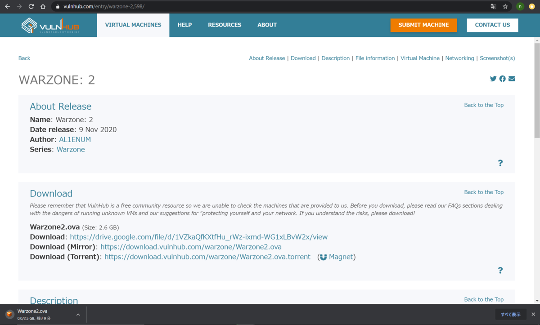This screenshot has width=540, height=325.
Task: Close the downloads bar with the X
Action: click(x=533, y=315)
